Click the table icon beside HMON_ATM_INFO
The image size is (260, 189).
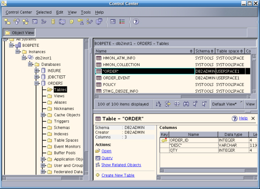[x=99, y=58]
